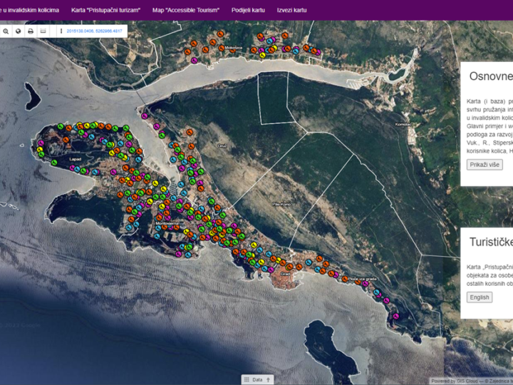
Task: Click the globe full-extent icon
Action: tap(19, 31)
